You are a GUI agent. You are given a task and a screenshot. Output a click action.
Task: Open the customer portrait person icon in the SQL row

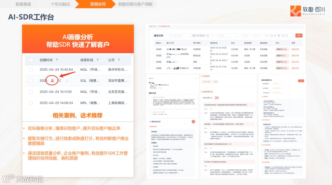pos(52,81)
